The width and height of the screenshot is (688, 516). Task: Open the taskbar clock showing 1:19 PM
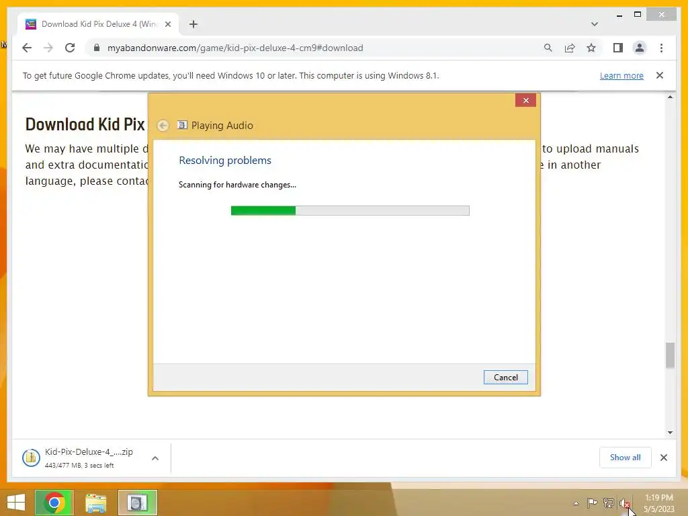click(x=658, y=503)
